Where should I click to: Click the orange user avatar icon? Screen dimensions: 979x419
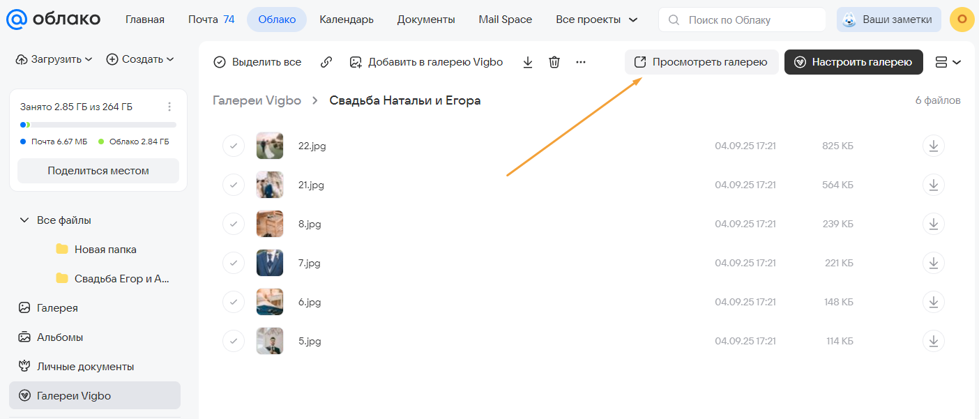[962, 20]
